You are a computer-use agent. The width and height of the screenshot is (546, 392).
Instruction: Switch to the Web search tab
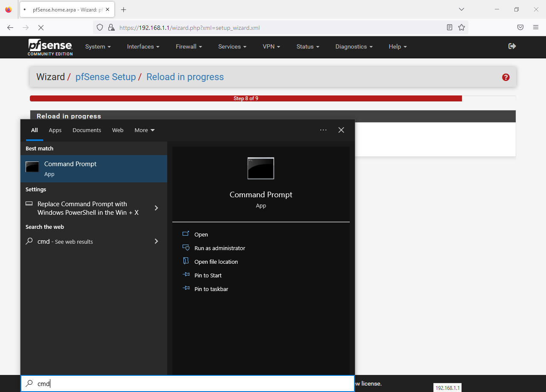click(118, 130)
